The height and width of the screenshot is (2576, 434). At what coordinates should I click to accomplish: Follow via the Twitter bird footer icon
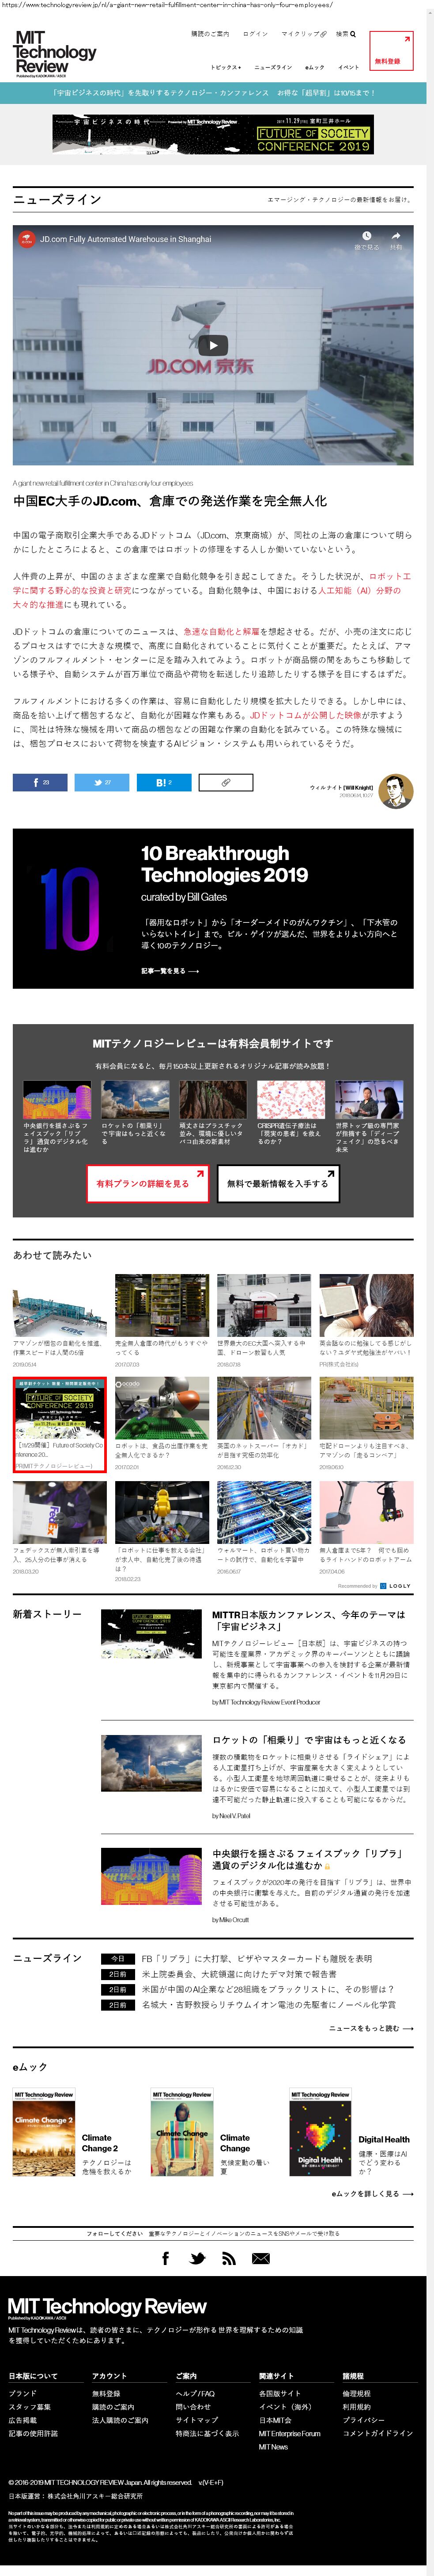(197, 2258)
